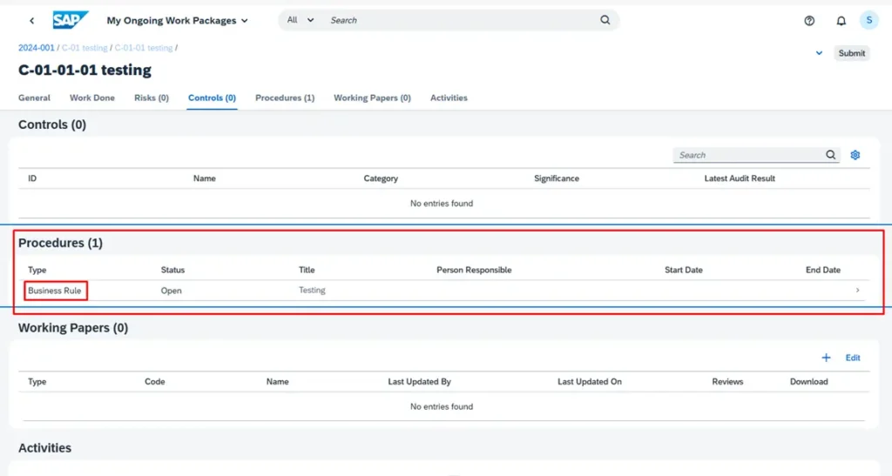Screen dimensions: 892x476
Task: Open the 2024-001 breadcrumb link
Action: [37, 48]
